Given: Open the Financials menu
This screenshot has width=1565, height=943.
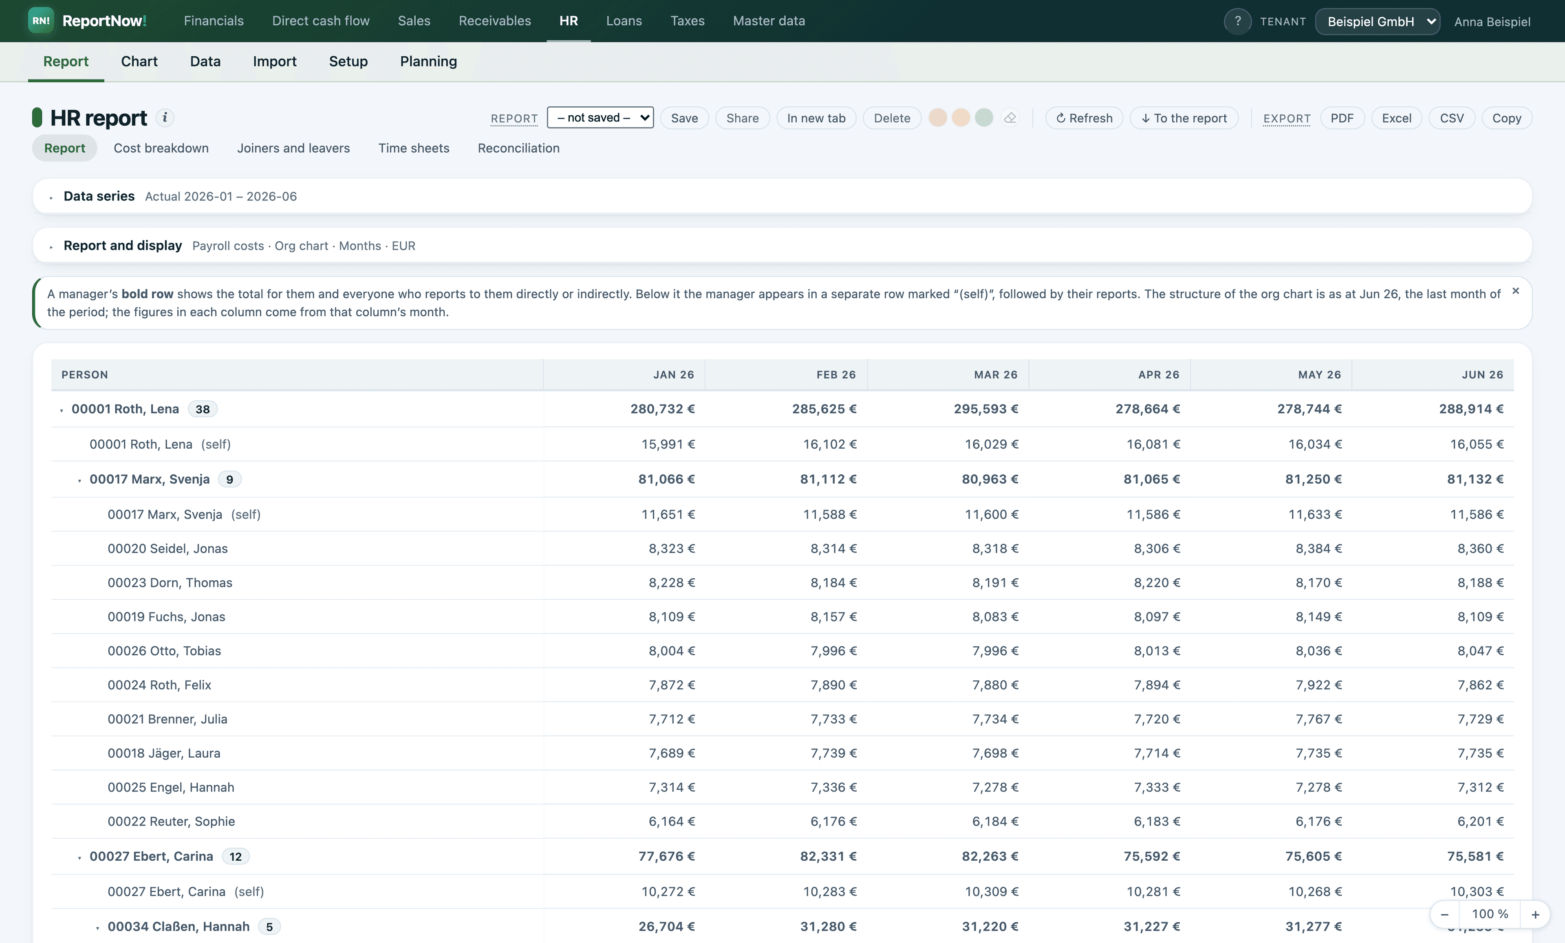Looking at the screenshot, I should click(x=214, y=21).
